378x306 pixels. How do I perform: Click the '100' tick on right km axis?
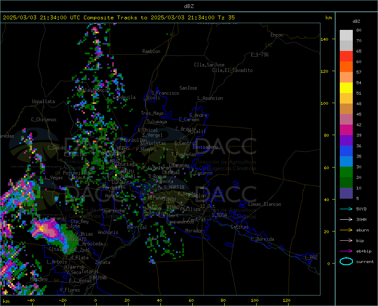click(324, 103)
